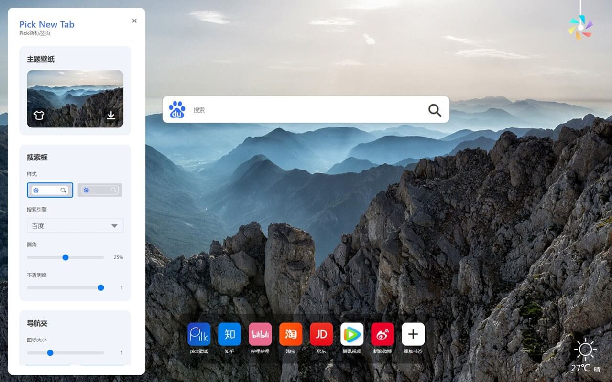Open the 新浪微博 bookmark
The width and height of the screenshot is (612, 382).
point(382,334)
